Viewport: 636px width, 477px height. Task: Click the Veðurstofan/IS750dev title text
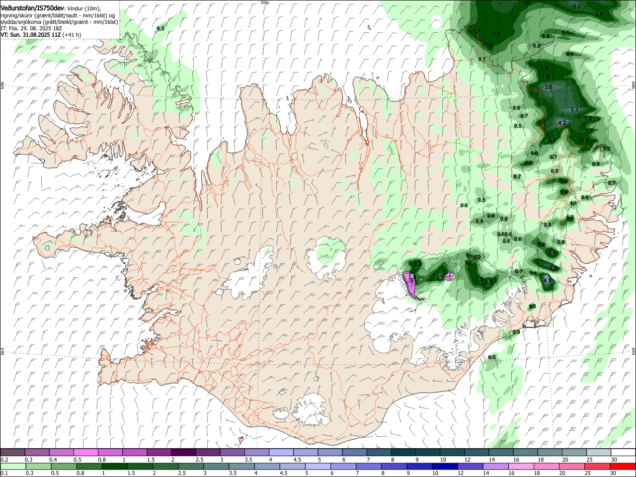point(32,7)
